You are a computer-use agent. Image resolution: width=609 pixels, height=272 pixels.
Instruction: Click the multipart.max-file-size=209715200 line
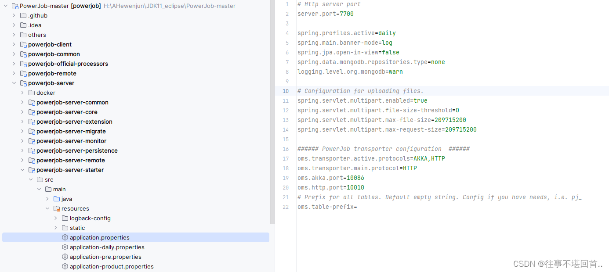pyautogui.click(x=382, y=120)
